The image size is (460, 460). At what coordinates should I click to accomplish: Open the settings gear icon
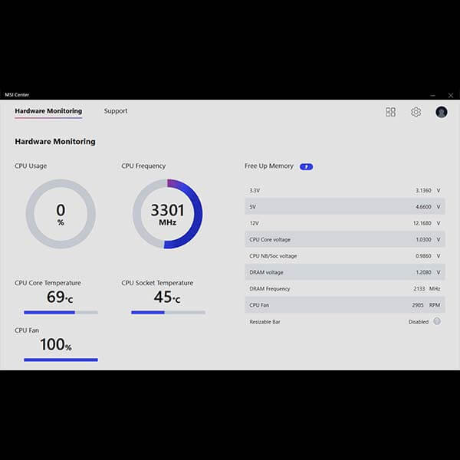[x=416, y=112]
